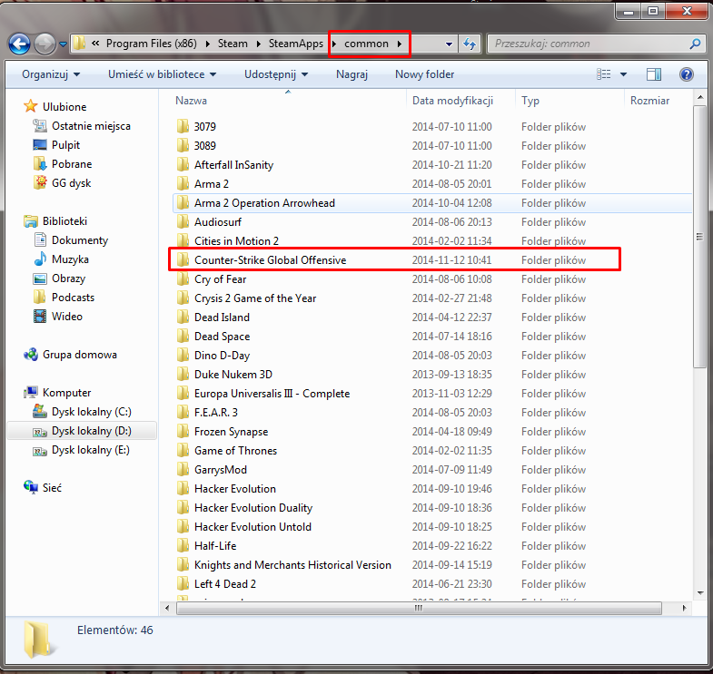This screenshot has height=674, width=713.
Task: Sort by Nazwa column header
Action: [x=191, y=101]
